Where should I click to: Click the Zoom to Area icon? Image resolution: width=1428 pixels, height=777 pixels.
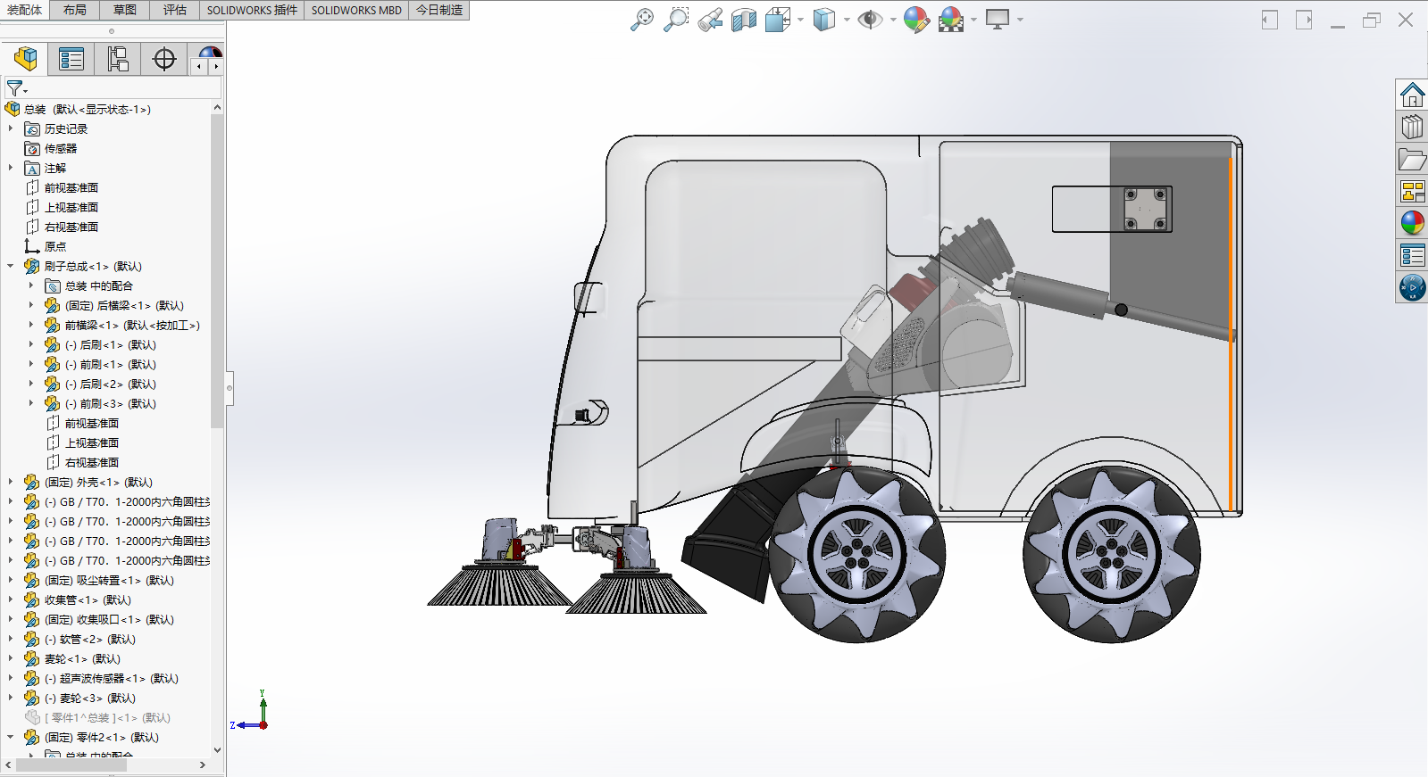pyautogui.click(x=676, y=20)
